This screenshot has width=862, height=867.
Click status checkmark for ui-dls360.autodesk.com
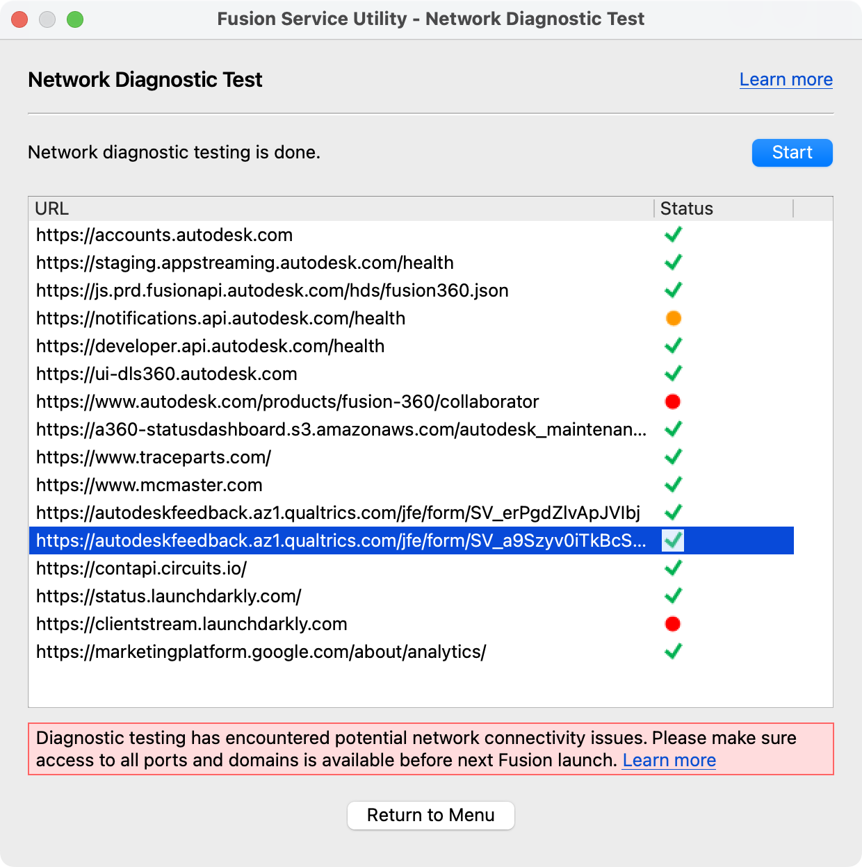(x=673, y=374)
